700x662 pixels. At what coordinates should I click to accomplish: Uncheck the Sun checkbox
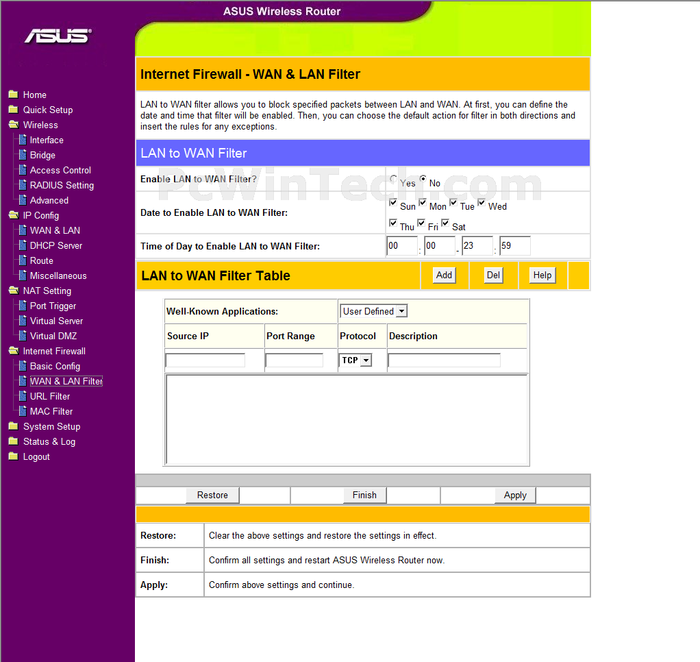click(393, 202)
